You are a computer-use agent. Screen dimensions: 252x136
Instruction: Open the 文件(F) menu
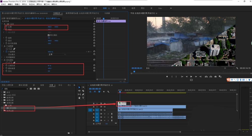tap(3, 4)
